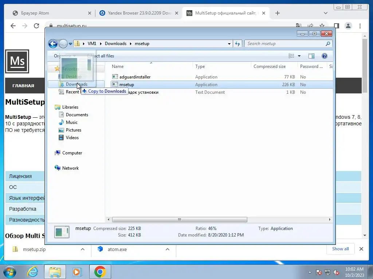Click msetup in the address breadcrumb
Screen dimensions: 373x279
pyautogui.click(x=142, y=44)
